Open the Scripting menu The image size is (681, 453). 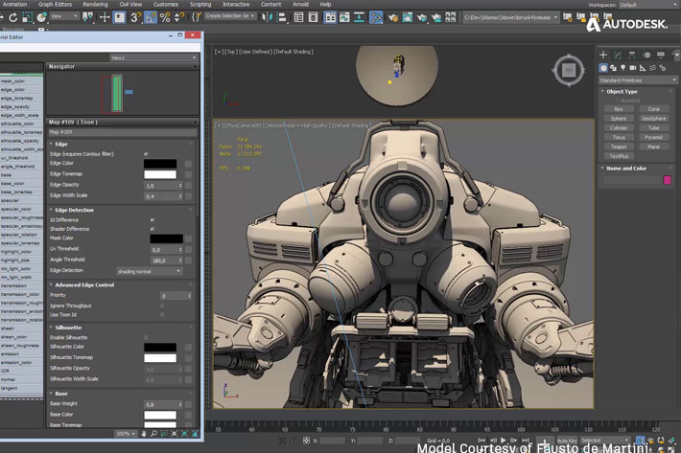pos(200,4)
